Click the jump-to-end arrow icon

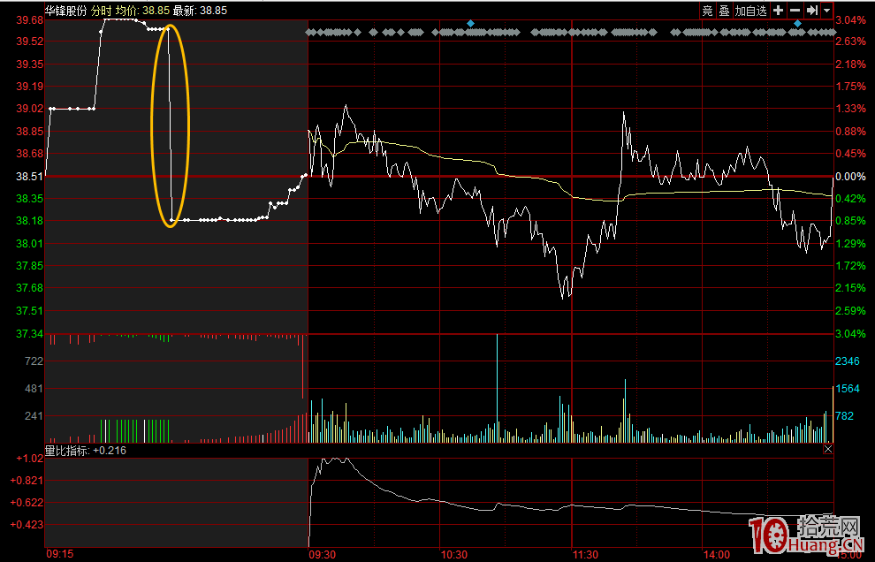point(812,11)
